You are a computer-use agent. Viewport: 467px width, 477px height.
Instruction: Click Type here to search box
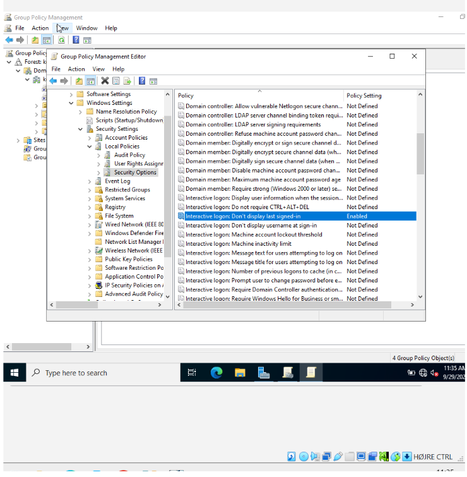[x=103, y=373]
